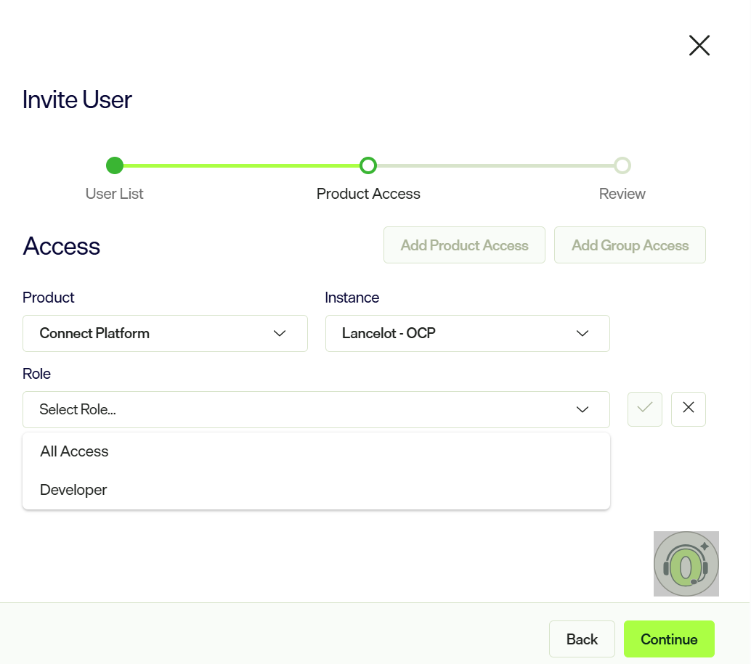Collapse the Select Role dropdown chevron
Image resolution: width=751 pixels, height=664 pixels.
click(582, 409)
